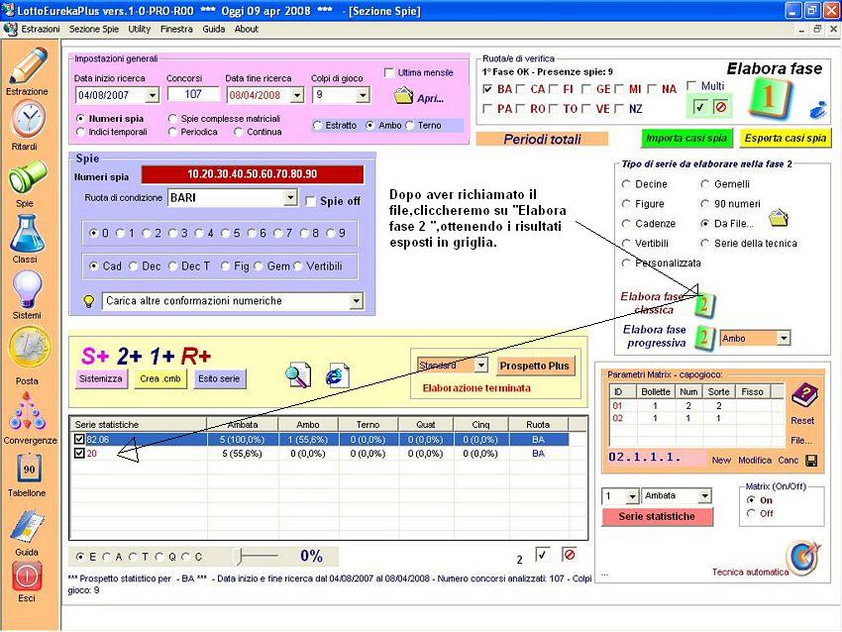
Task: Click green checkmark select-all wheels icon
Action: point(699,106)
